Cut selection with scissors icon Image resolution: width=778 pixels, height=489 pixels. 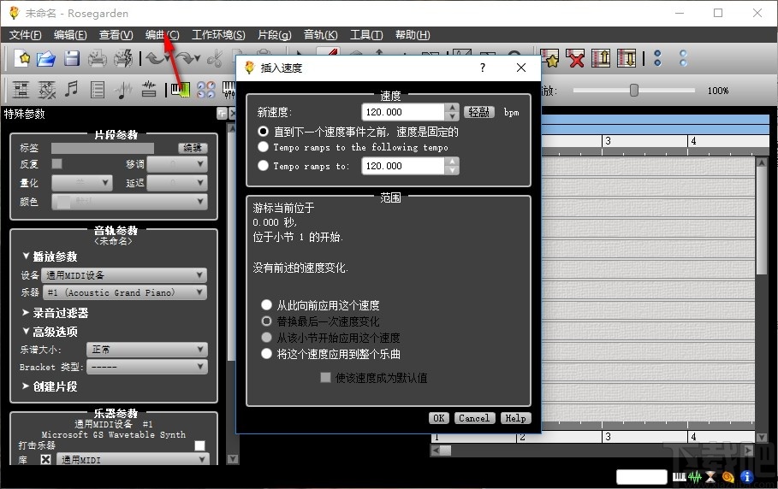pos(215,58)
